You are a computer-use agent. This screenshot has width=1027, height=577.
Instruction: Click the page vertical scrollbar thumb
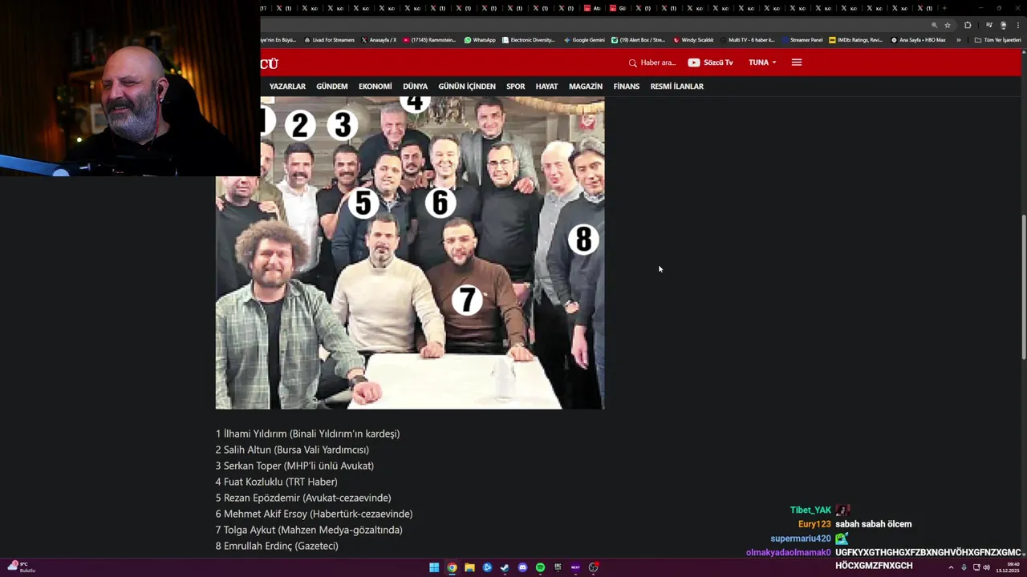[x=1023, y=287]
